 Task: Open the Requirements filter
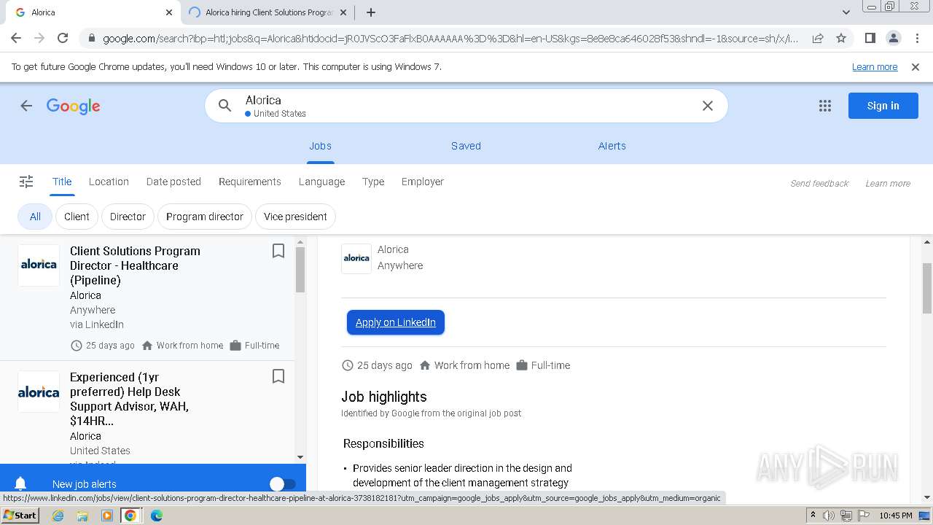(249, 182)
